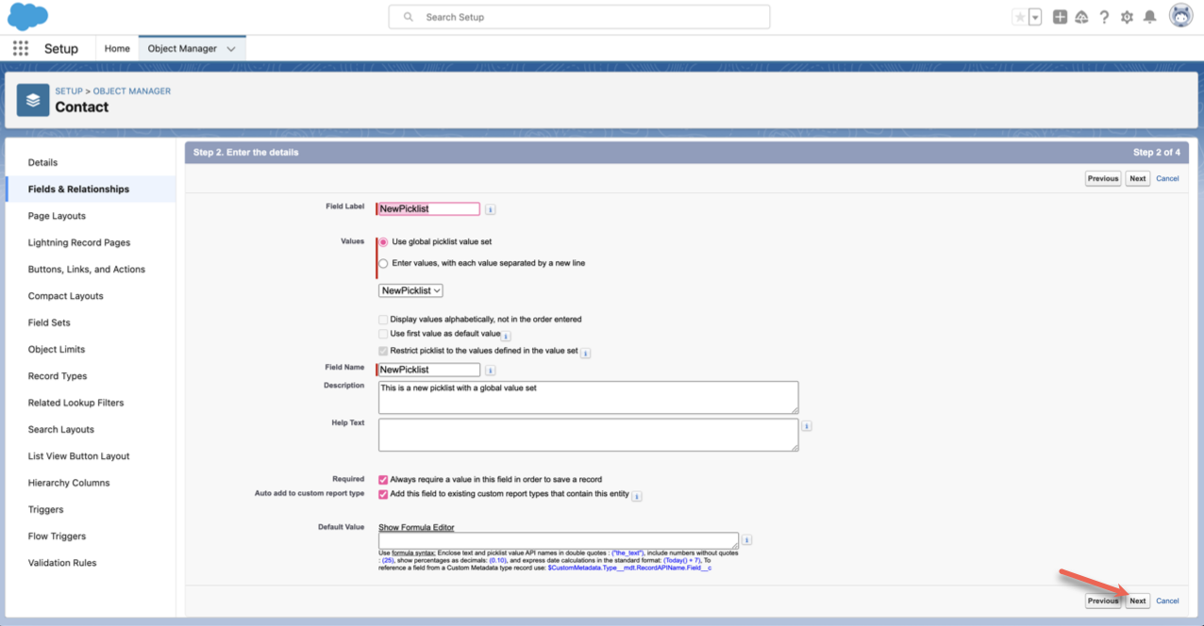Uncheck Add this field to report types
The height and width of the screenshot is (626, 1204).
click(x=383, y=494)
